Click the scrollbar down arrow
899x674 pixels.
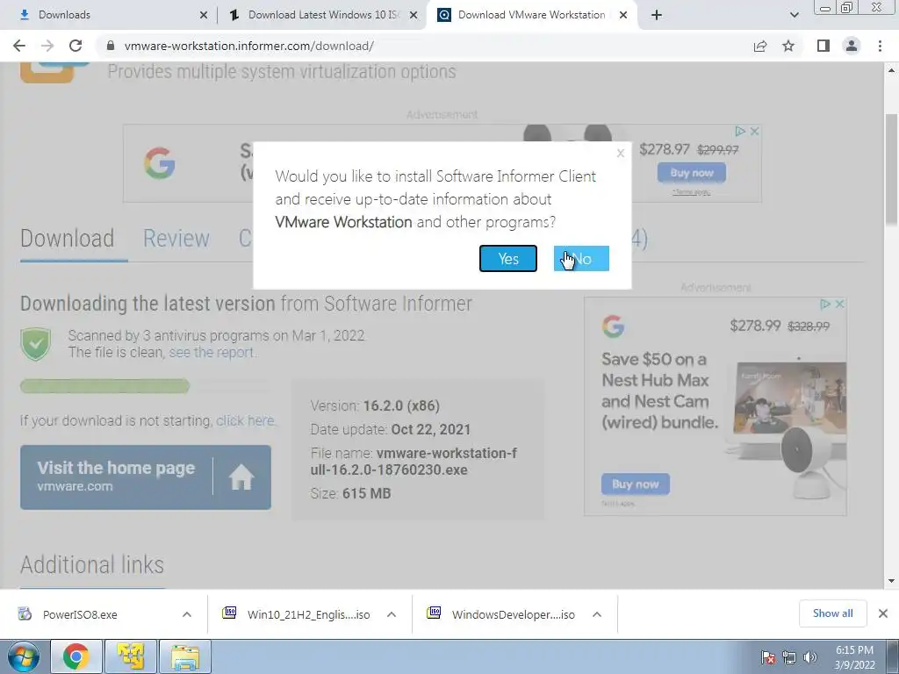892,581
